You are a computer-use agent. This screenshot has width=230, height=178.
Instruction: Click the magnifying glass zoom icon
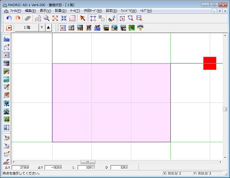coord(47,18)
